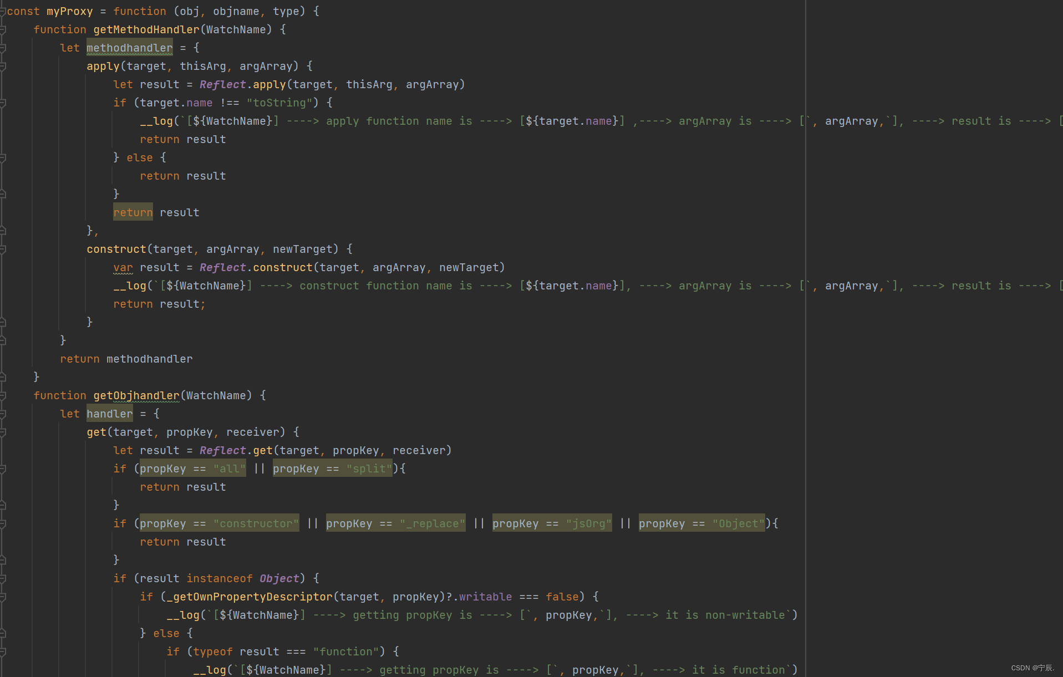The image size is (1063, 677).
Task: Collapse the if typeof result === "function" block
Action: click(x=3, y=651)
